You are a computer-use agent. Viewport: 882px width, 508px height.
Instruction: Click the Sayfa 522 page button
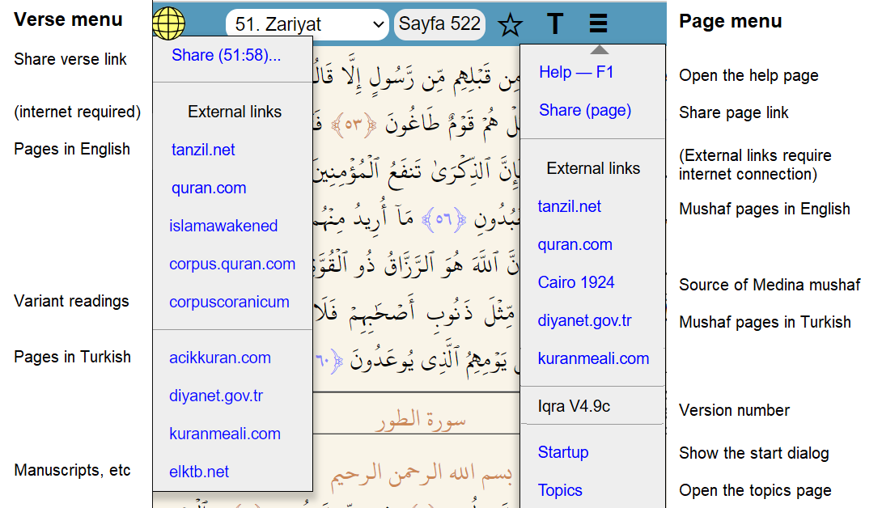tap(439, 24)
